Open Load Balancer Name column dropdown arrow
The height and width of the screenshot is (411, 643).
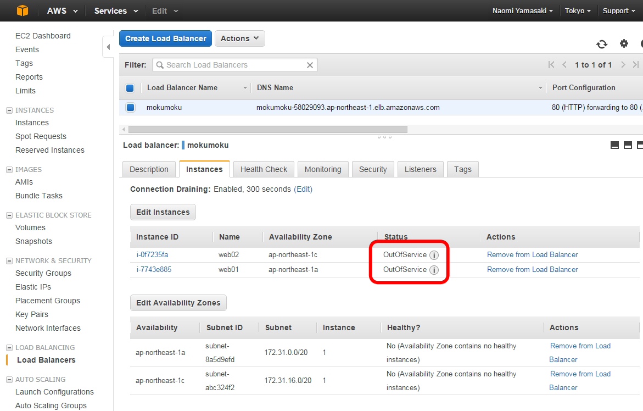pyautogui.click(x=245, y=88)
